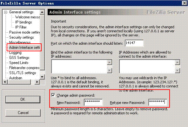
Task: Tick the Change admin password checkbox
Action: pos(53,95)
